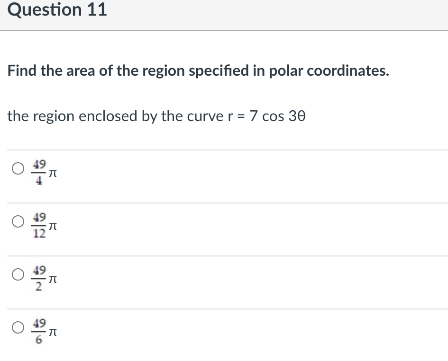Click the π symbol beside 49/2
448x361 pixels.
click(x=53, y=279)
